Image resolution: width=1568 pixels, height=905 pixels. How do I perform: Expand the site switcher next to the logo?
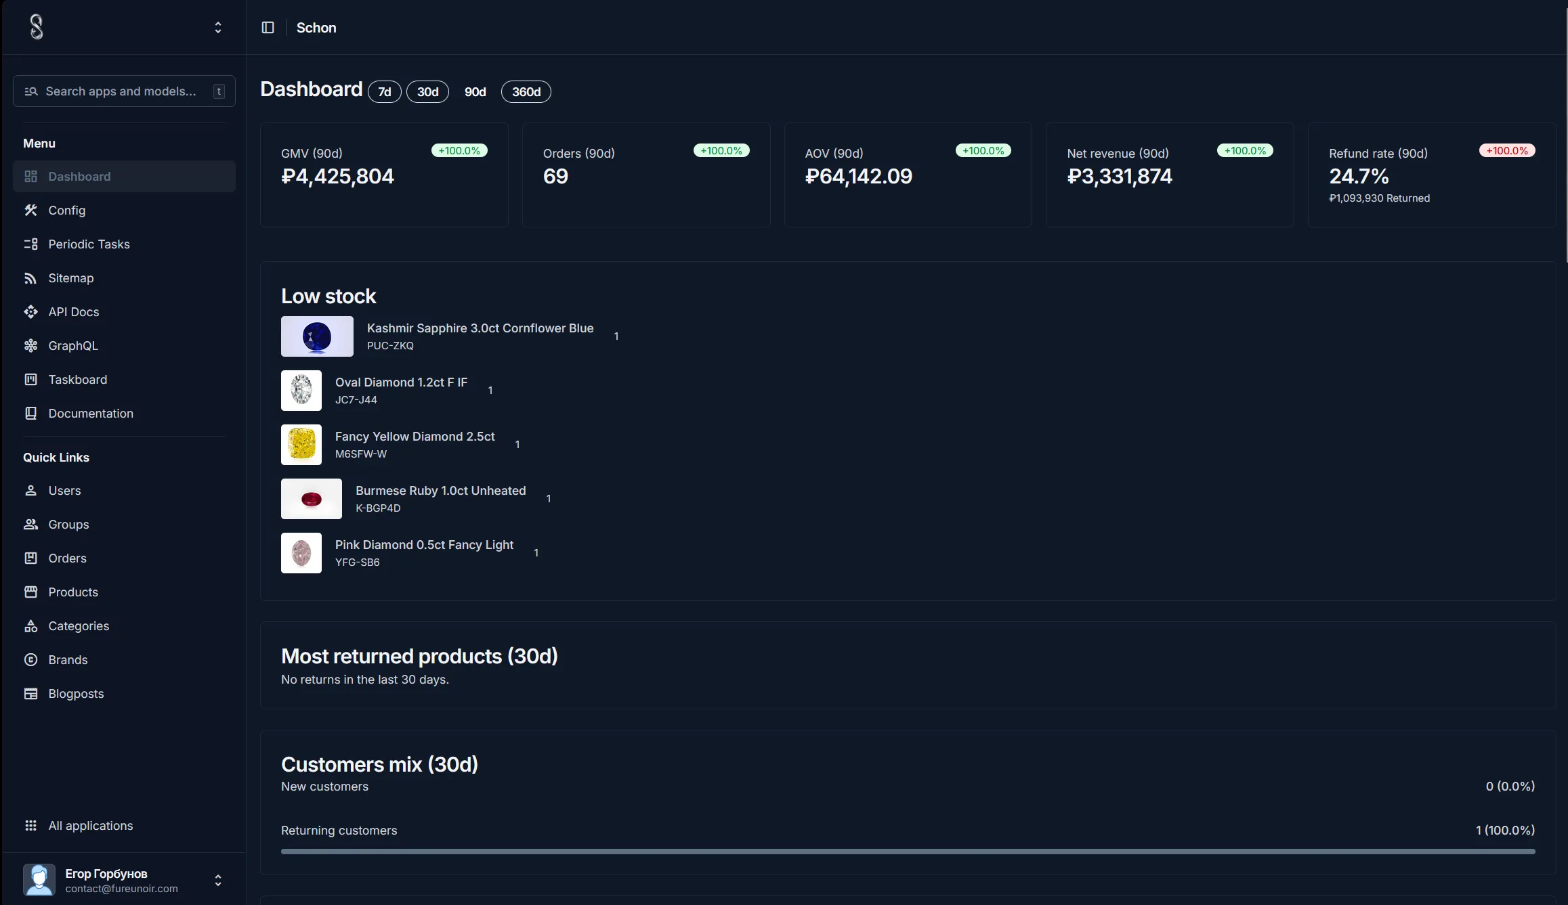pyautogui.click(x=218, y=28)
